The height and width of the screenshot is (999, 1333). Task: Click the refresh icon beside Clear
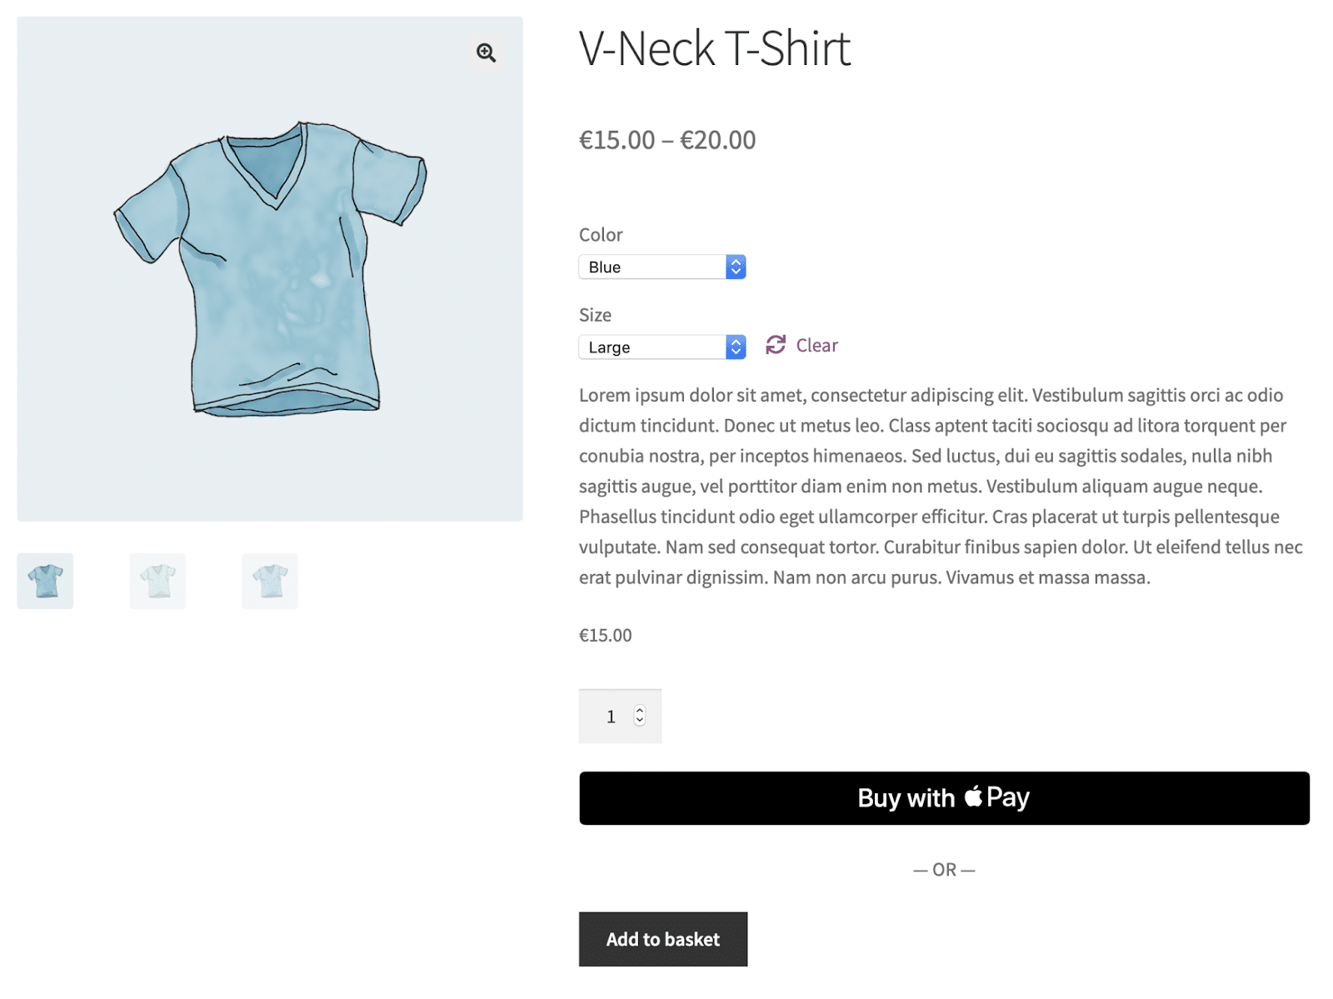coord(776,345)
